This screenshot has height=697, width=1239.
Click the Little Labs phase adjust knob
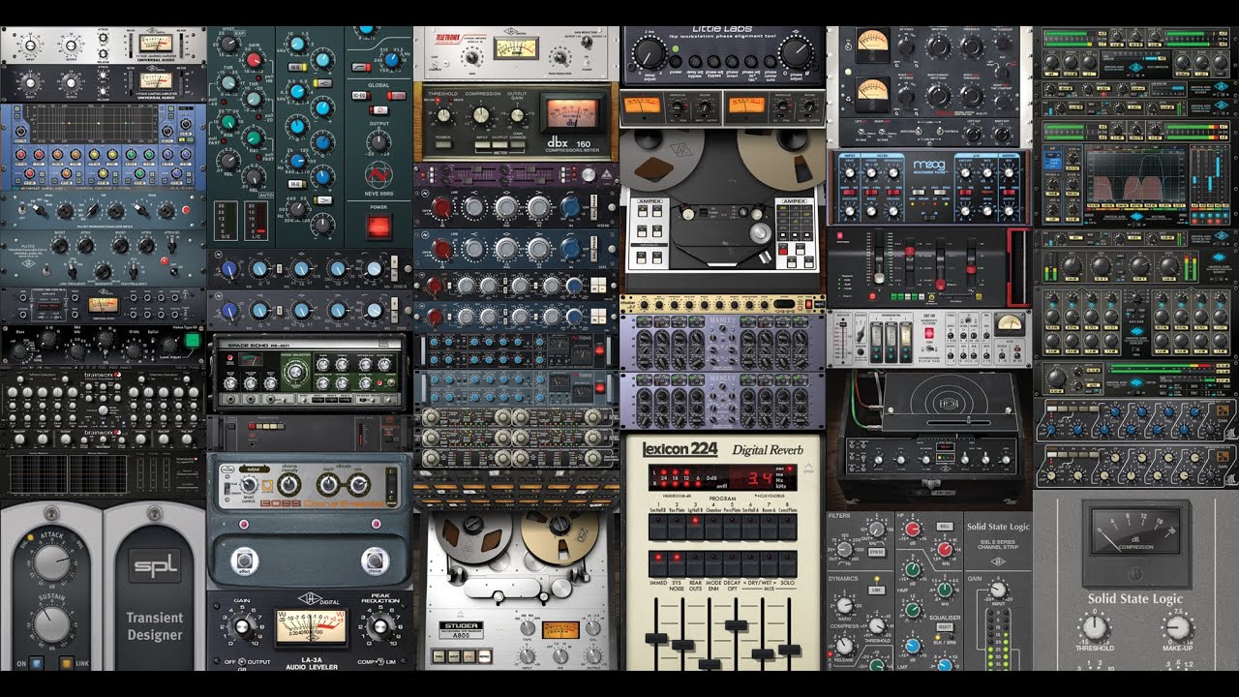click(x=796, y=53)
